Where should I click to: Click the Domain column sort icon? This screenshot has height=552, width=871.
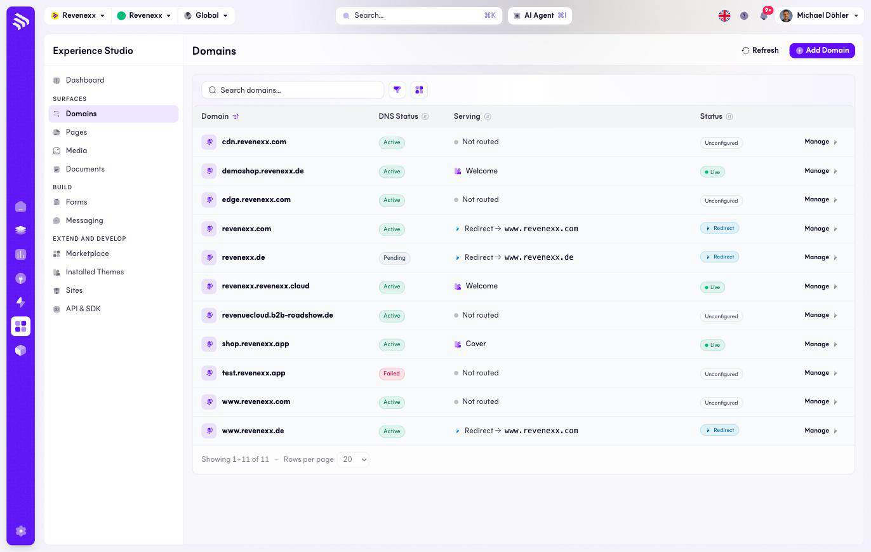pyautogui.click(x=236, y=116)
